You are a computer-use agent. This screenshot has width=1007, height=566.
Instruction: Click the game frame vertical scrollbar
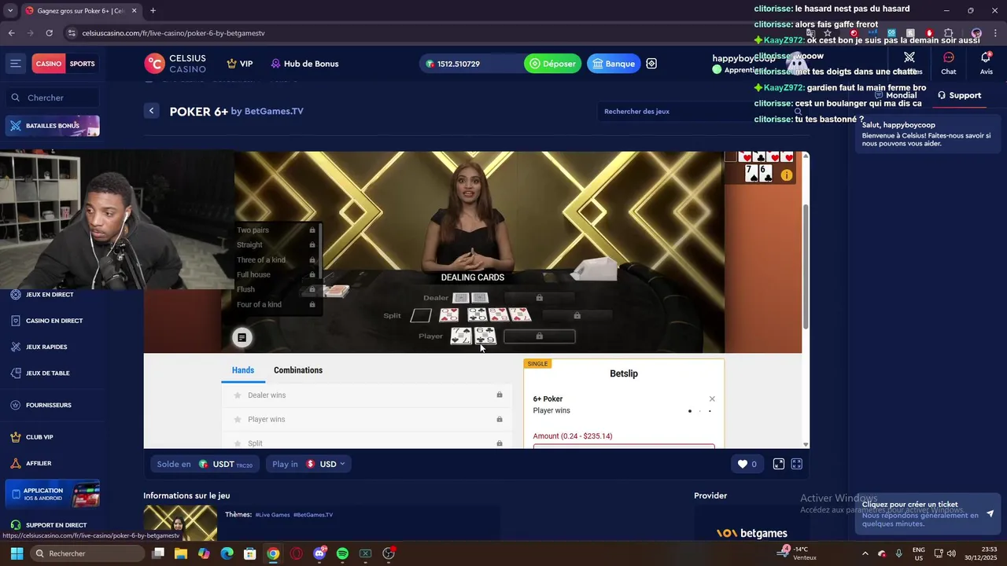tap(806, 267)
